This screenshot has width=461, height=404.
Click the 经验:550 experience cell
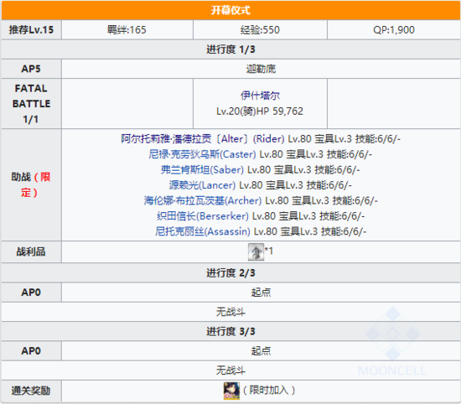pyautogui.click(x=260, y=29)
